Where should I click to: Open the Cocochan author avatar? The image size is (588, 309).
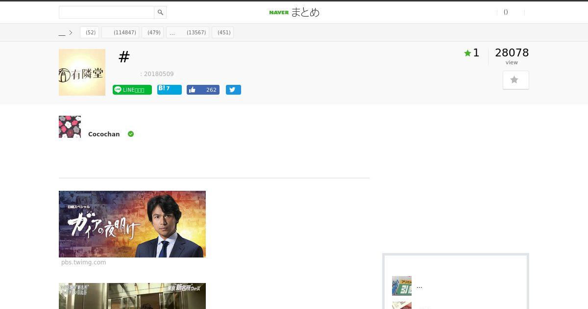point(70,127)
